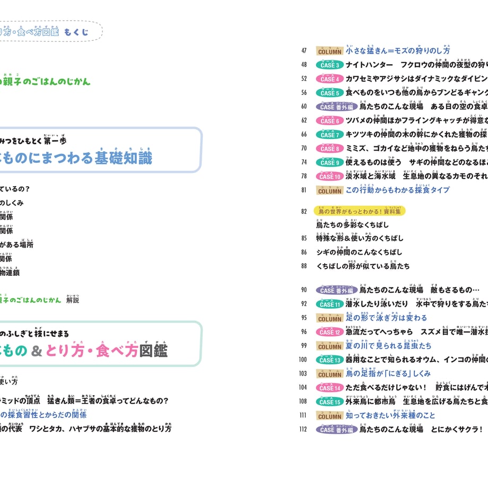The height and width of the screenshot is (488, 488).
Task: Click the text 'がある場所'
Action: point(16,245)
